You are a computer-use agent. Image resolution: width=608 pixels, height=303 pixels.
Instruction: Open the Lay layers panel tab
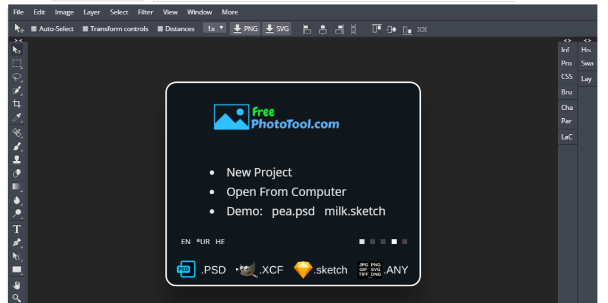[587, 79]
